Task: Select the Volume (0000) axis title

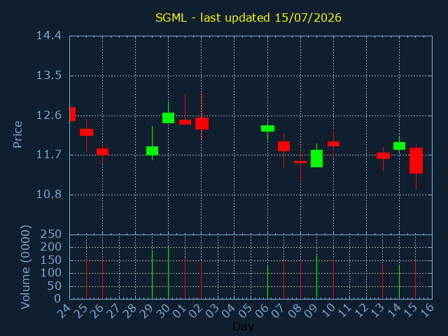Action: [25, 267]
